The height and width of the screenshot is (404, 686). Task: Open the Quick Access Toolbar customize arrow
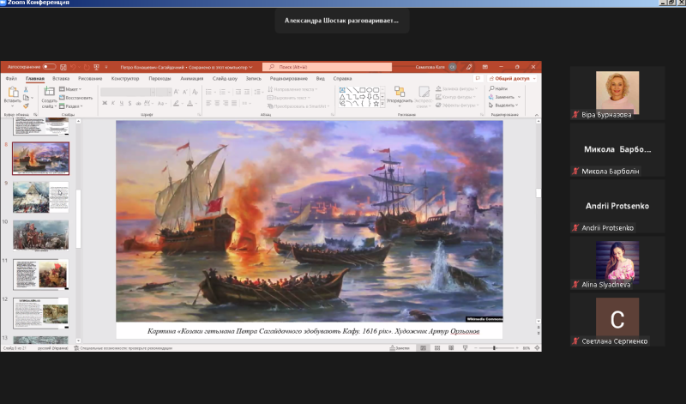tap(105, 68)
